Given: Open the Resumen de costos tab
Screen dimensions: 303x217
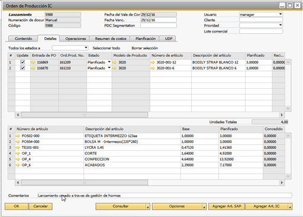Looking at the screenshot, I should pyautogui.click(x=111, y=39).
